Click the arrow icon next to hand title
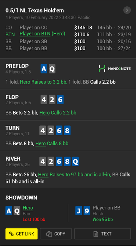Viewport: 136px width, 246px height. 127,10
